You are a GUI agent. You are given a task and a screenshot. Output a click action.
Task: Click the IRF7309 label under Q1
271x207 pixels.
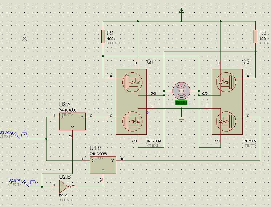(153, 141)
